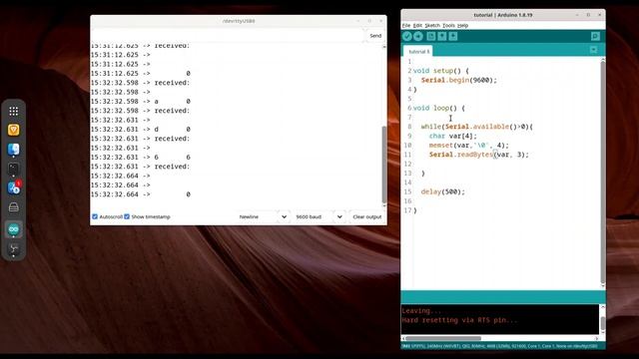The image size is (639, 359).
Task: Click the 'delay(500);' code line
Action: tap(442, 191)
